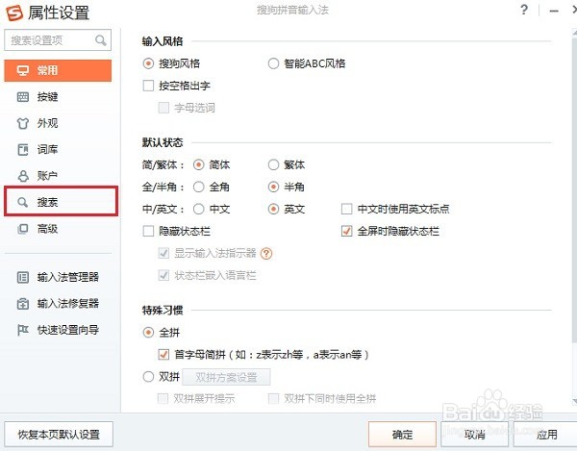577x451 pixels.
Task: Toggle 显示输入法指示器 checkbox
Action: point(163,253)
